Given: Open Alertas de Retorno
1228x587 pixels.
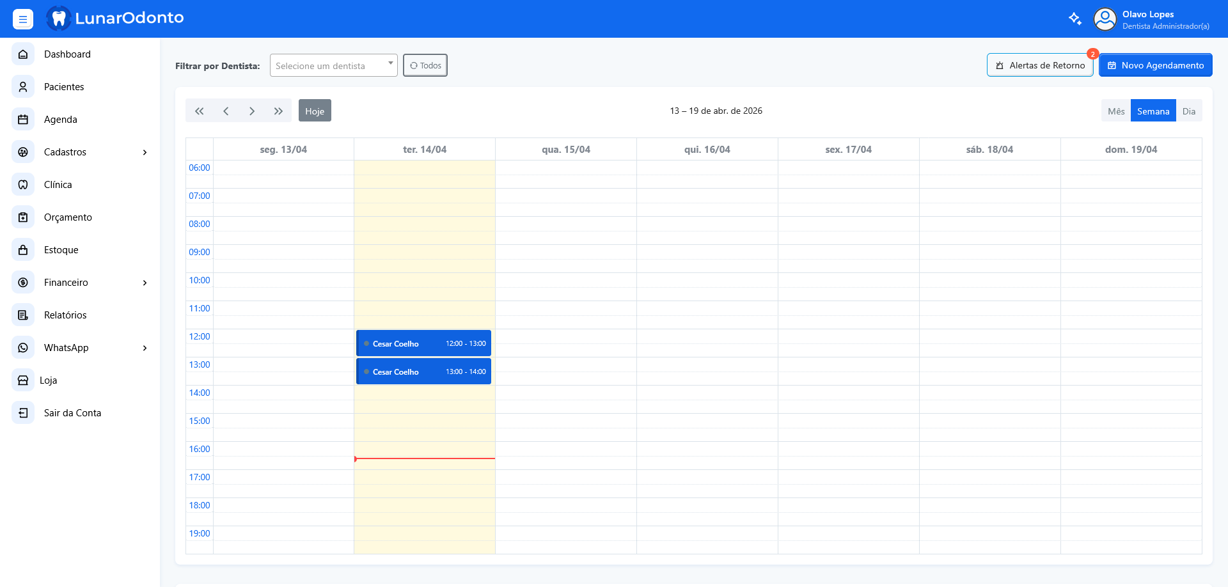Looking at the screenshot, I should [1039, 65].
